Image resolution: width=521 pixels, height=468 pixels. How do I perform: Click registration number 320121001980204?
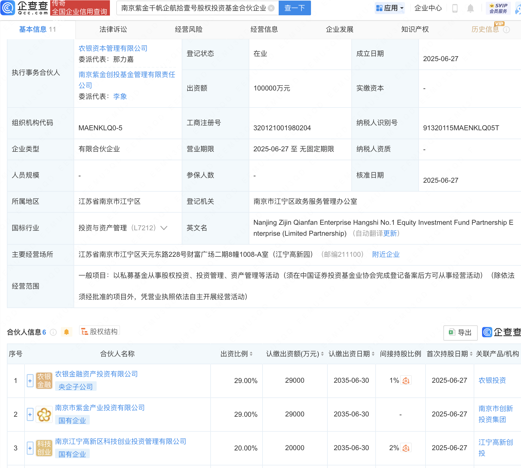click(282, 128)
